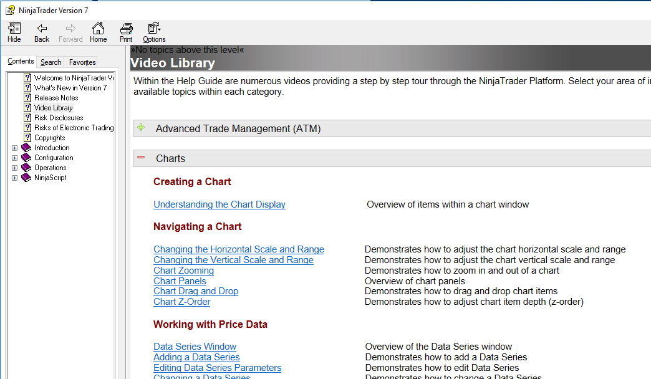
Task: Click the Hide toolbar icon
Action: pos(14,28)
